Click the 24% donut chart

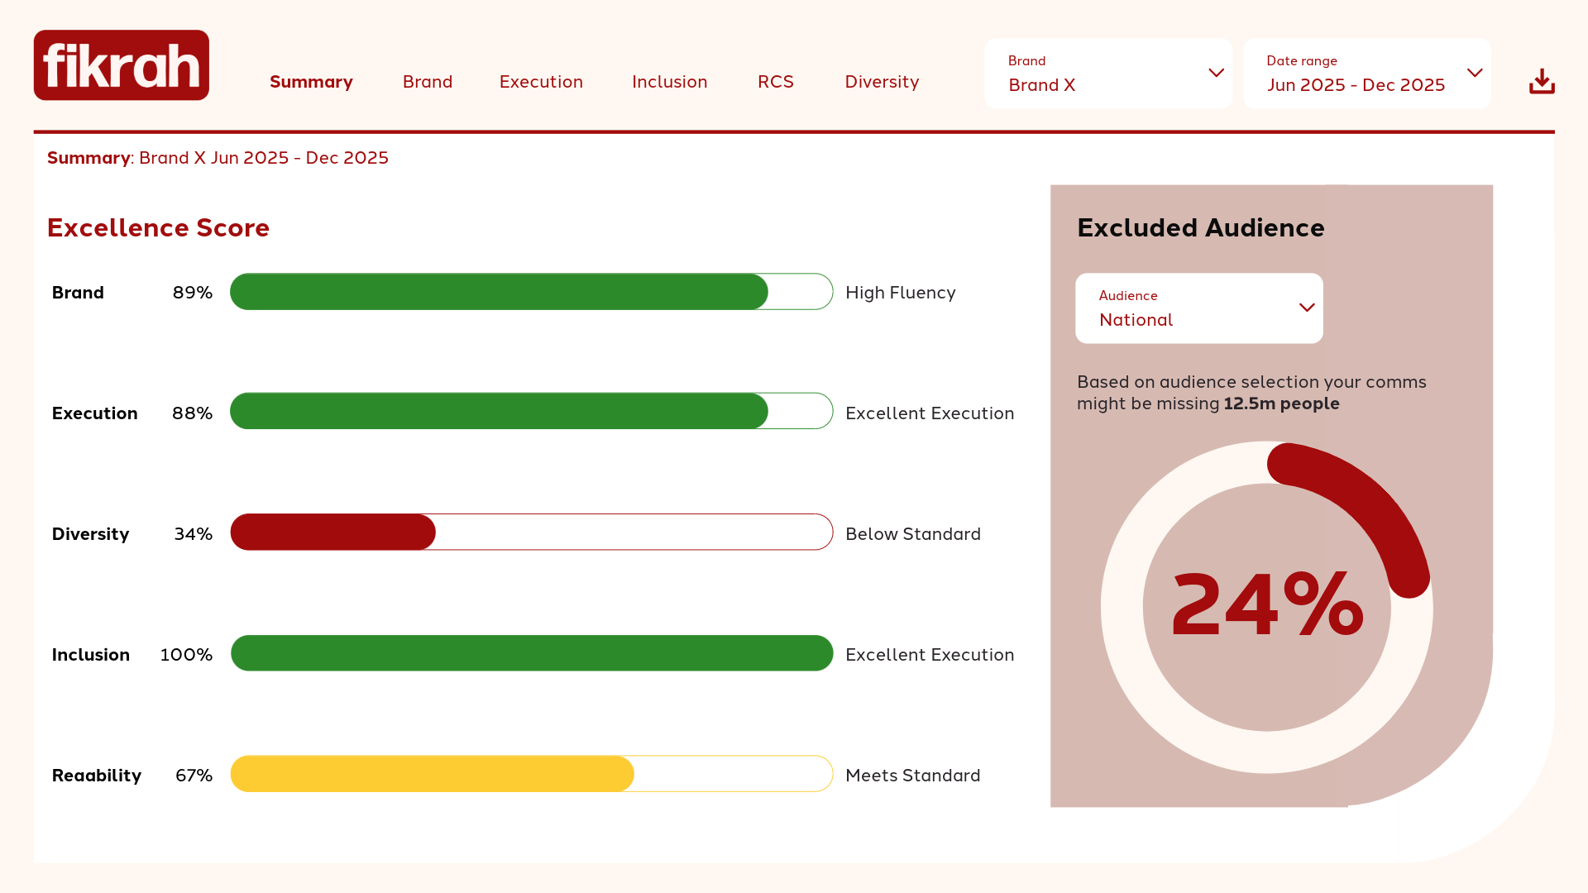tap(1266, 607)
